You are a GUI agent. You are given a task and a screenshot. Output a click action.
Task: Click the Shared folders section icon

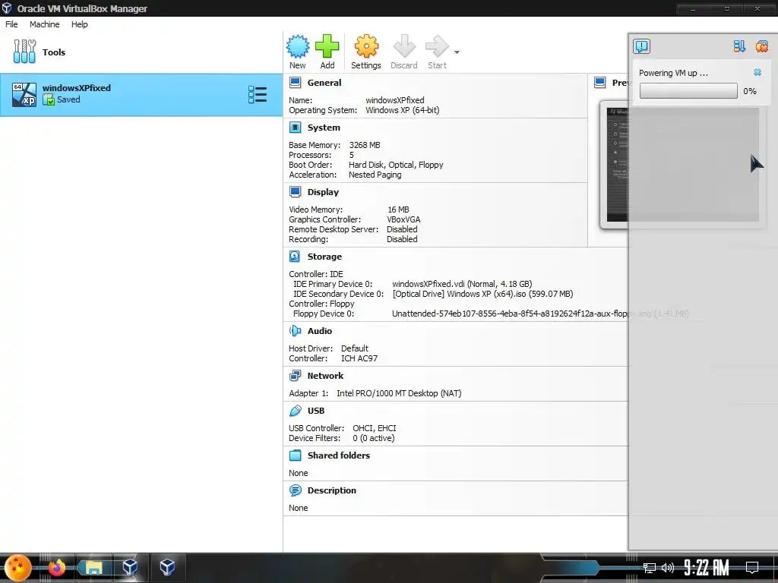(296, 455)
